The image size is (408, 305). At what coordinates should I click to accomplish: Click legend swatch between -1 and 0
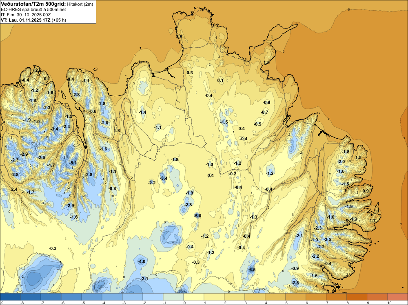[x=173, y=297]
